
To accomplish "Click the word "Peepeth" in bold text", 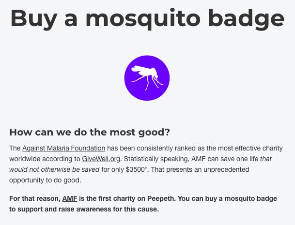I will coord(162,198).
